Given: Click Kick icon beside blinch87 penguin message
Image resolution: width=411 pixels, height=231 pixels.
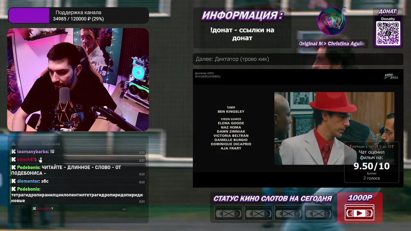Looking at the screenshot, I should 13,159.
